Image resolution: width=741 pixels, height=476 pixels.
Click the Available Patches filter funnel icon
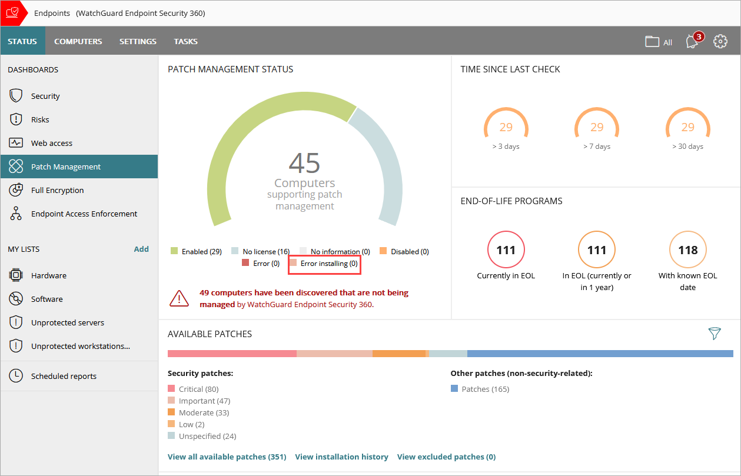click(715, 334)
